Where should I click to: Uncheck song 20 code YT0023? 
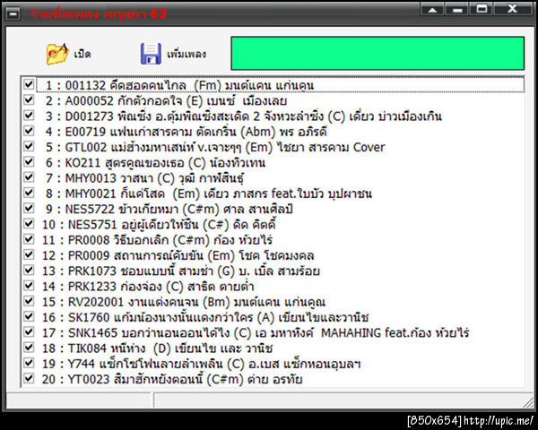tap(29, 379)
